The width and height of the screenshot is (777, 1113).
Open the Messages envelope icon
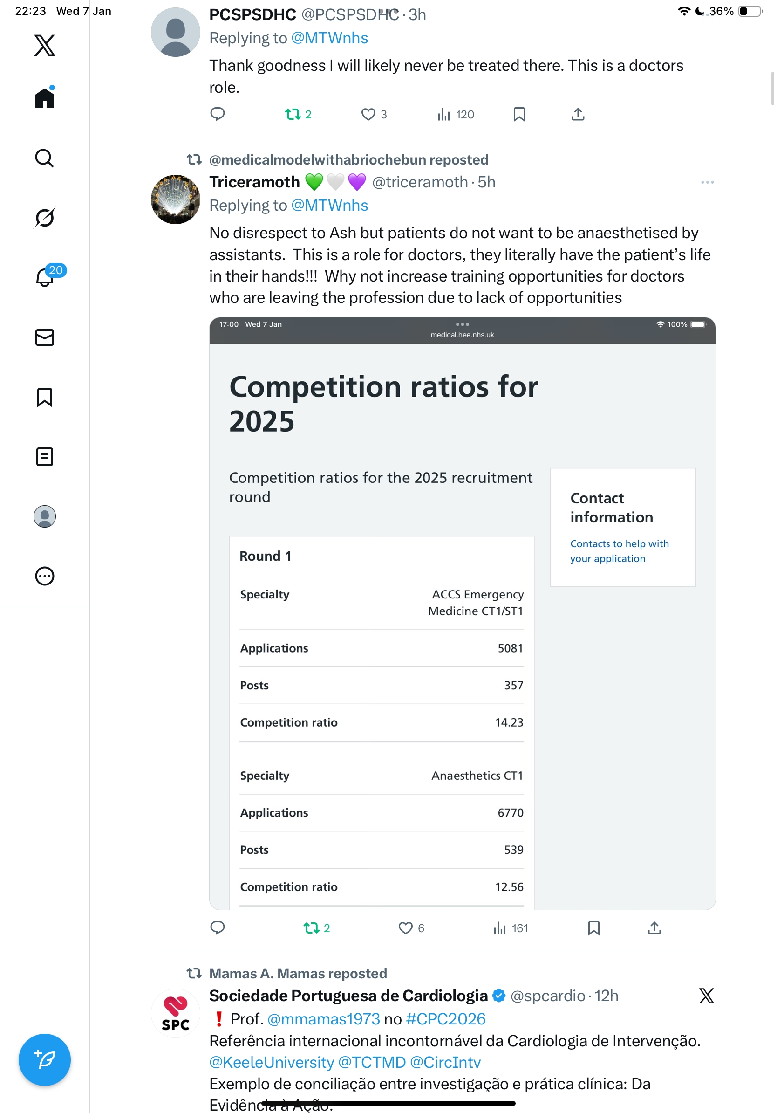point(45,337)
